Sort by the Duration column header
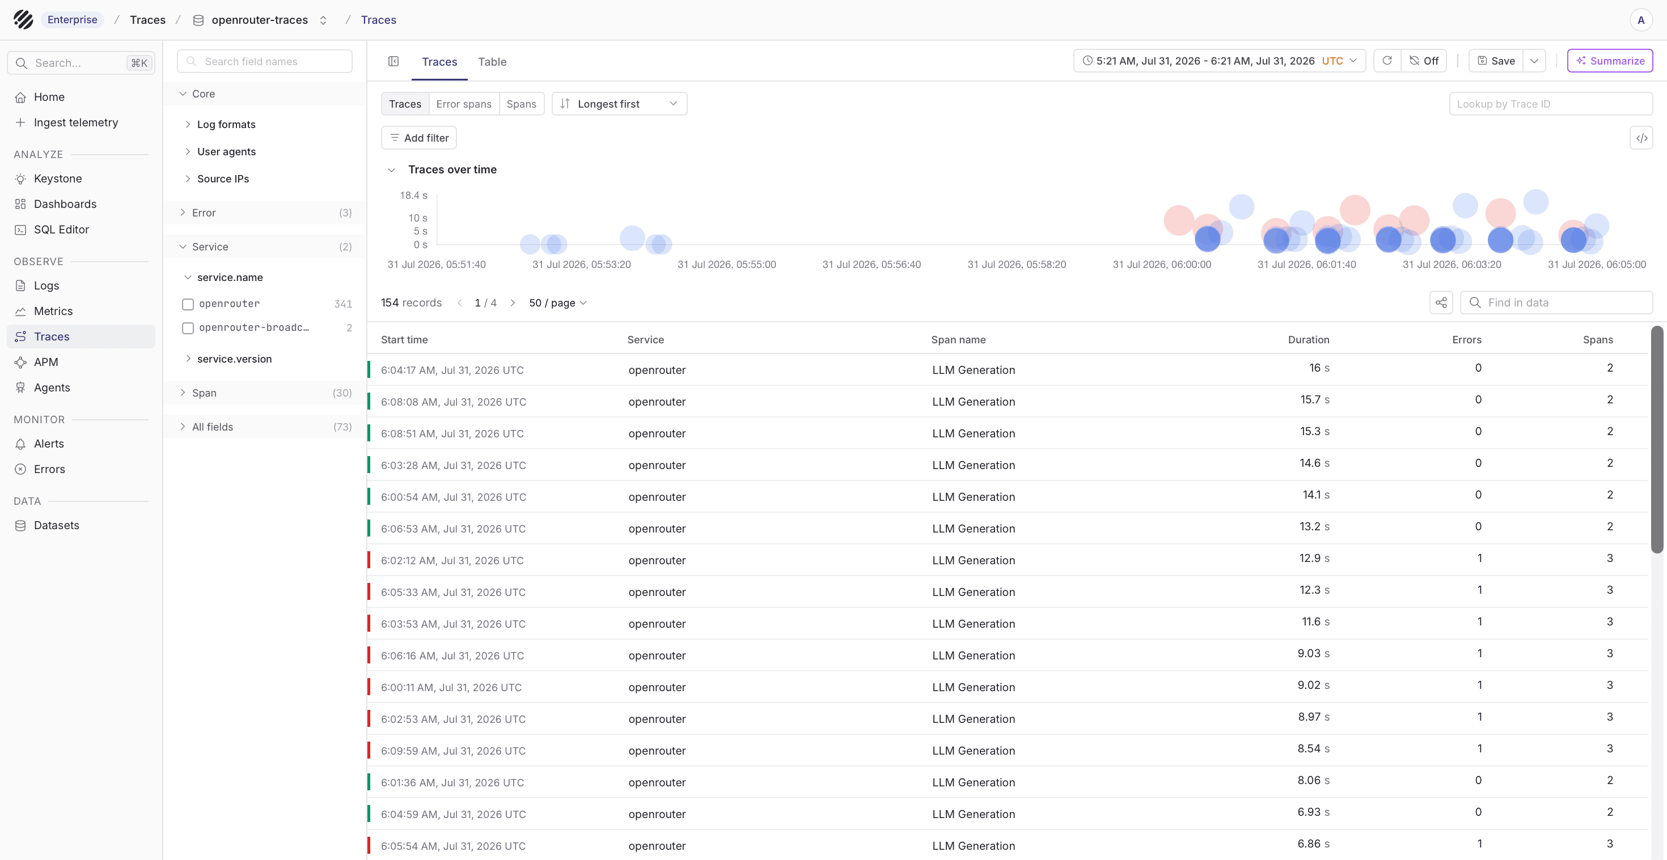 click(1309, 339)
